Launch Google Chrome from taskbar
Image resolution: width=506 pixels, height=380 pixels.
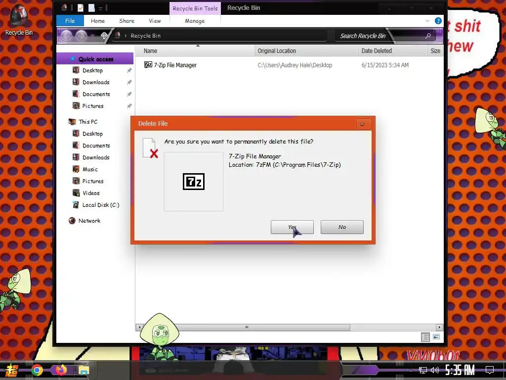pos(37,370)
